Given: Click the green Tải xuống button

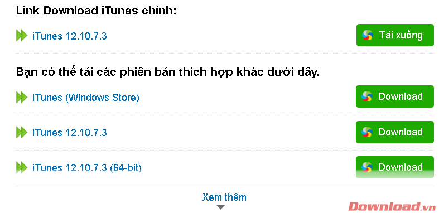Looking at the screenshot, I should [395, 35].
